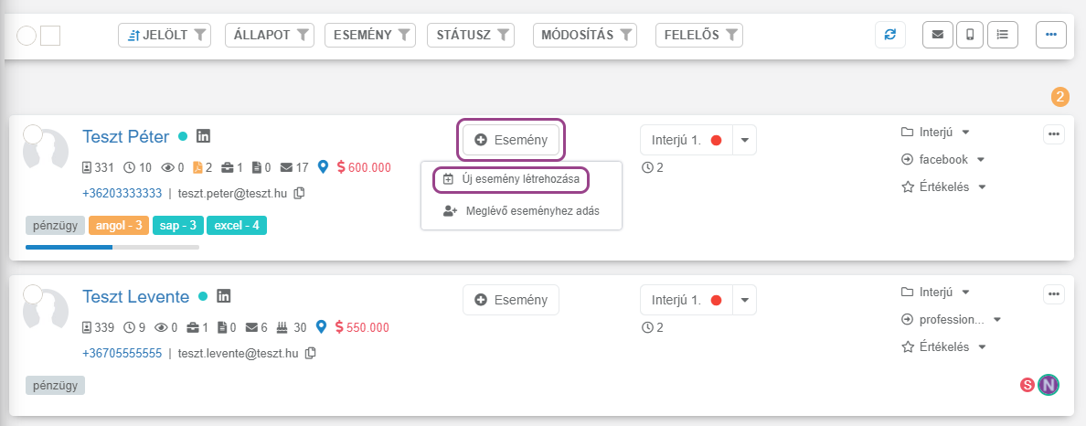Click the list view icon in toolbar
The width and height of the screenshot is (1086, 426).
1003,35
